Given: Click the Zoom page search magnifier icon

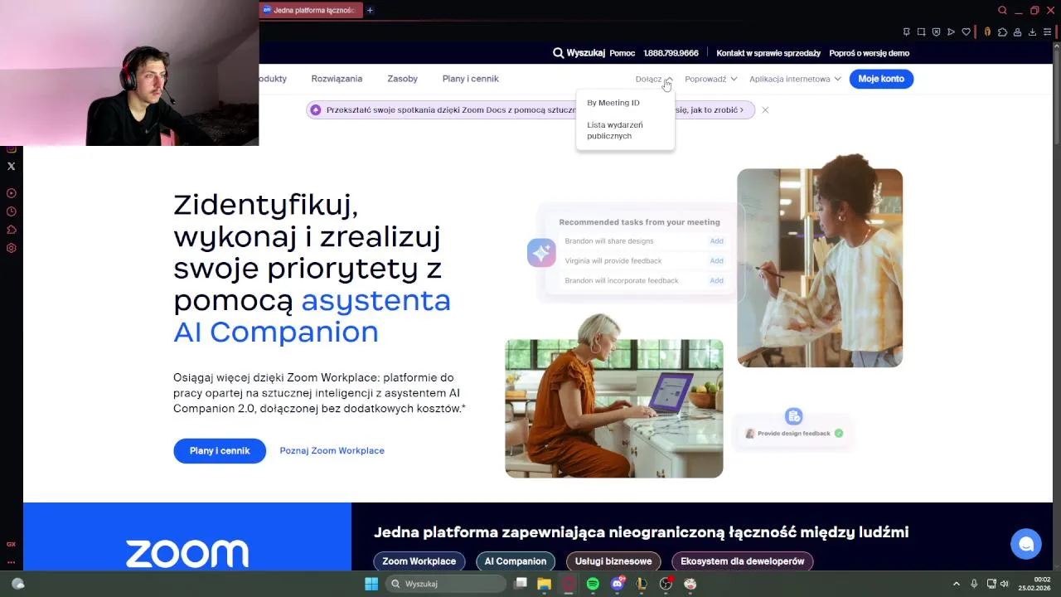Looking at the screenshot, I should pos(558,53).
